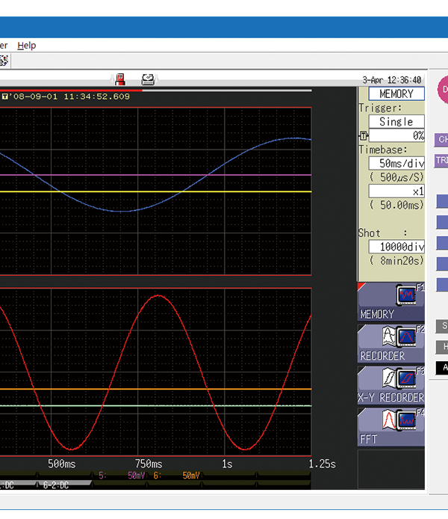Image resolution: width=448 pixels, height=519 pixels.
Task: Select the MEMORY function field
Action: [396, 94]
